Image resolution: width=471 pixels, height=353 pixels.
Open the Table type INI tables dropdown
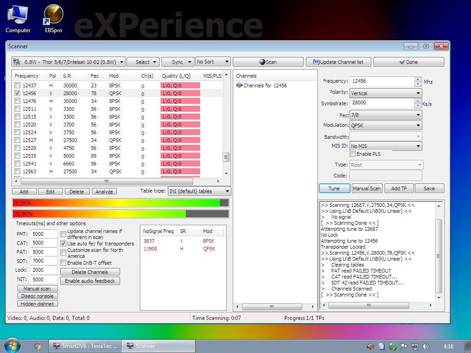tap(200, 191)
